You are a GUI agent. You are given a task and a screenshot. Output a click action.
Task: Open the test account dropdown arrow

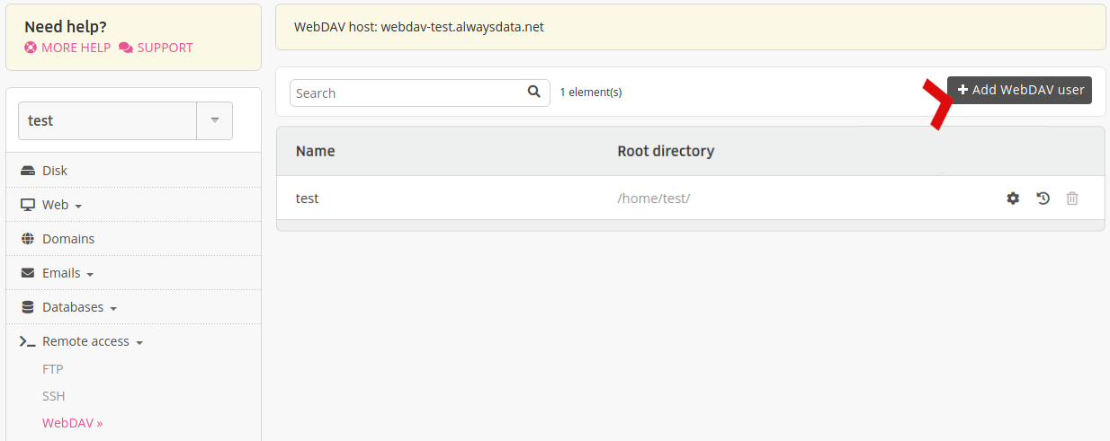point(215,120)
